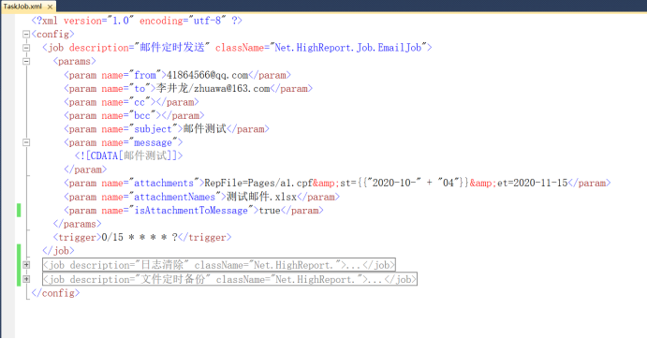Viewport: 647px width, 339px height.
Task: Click the job description 邮件定时发送 attribute
Action: (140, 48)
